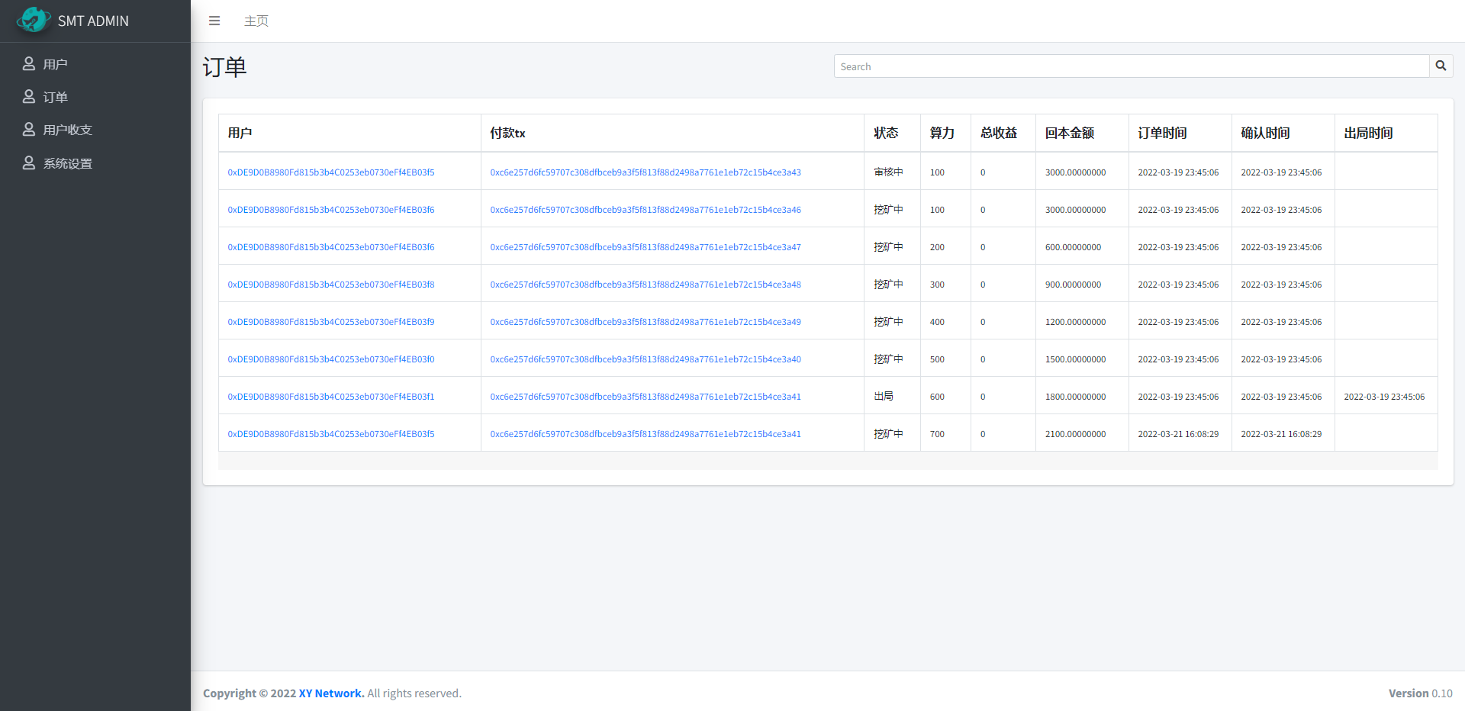Open user address ending EB03f1
This screenshot has height=711, width=1465.
(x=330, y=397)
